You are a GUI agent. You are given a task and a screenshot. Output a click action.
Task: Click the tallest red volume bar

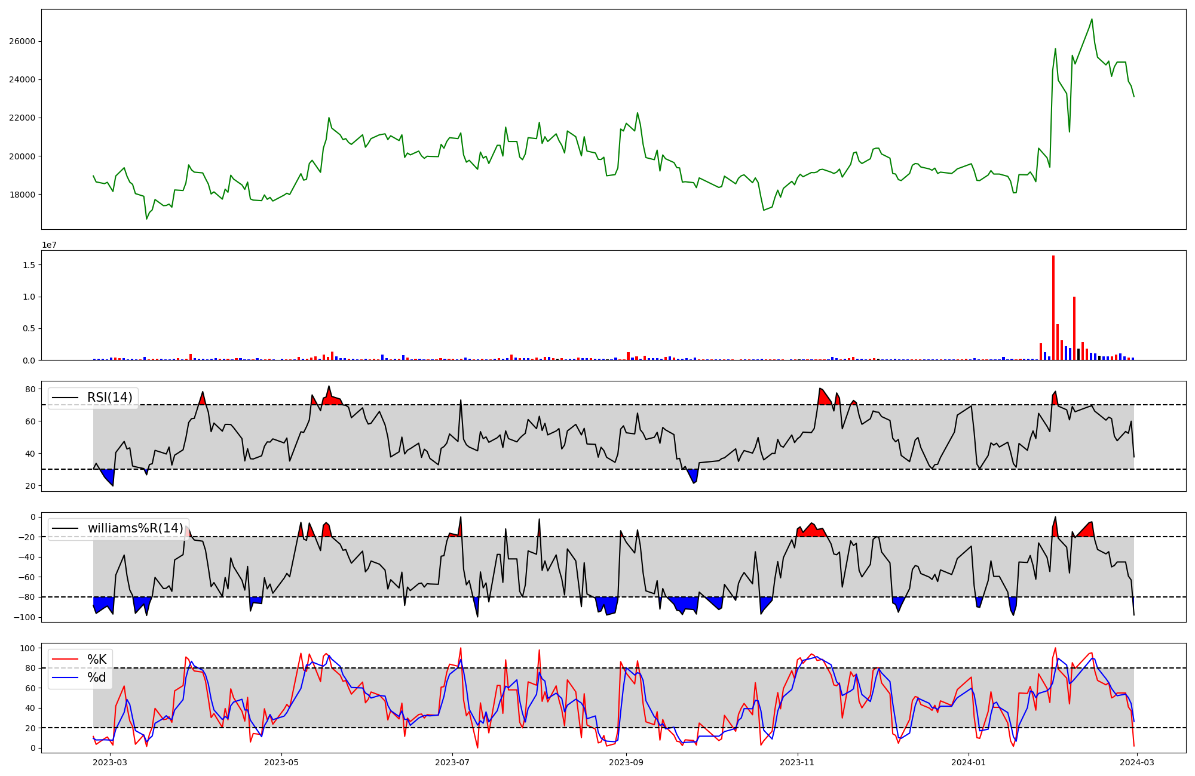pos(1053,308)
